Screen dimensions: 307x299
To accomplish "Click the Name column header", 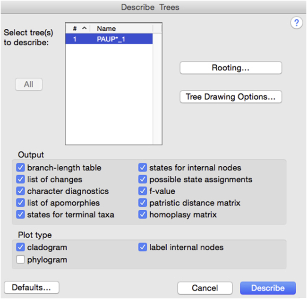I will 106,28.
